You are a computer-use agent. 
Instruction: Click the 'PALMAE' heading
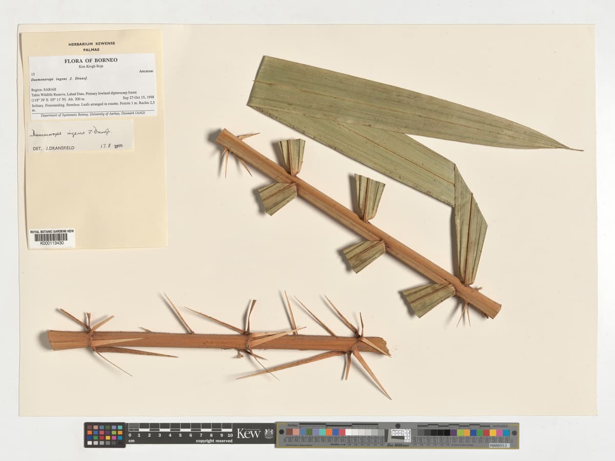91,50
